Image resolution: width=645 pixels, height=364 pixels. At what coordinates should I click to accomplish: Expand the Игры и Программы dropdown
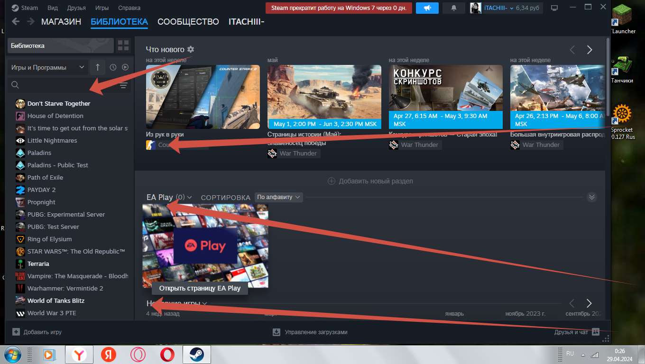click(48, 67)
